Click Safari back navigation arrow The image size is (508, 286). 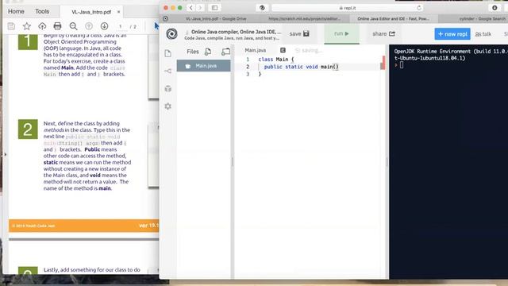(190, 7)
